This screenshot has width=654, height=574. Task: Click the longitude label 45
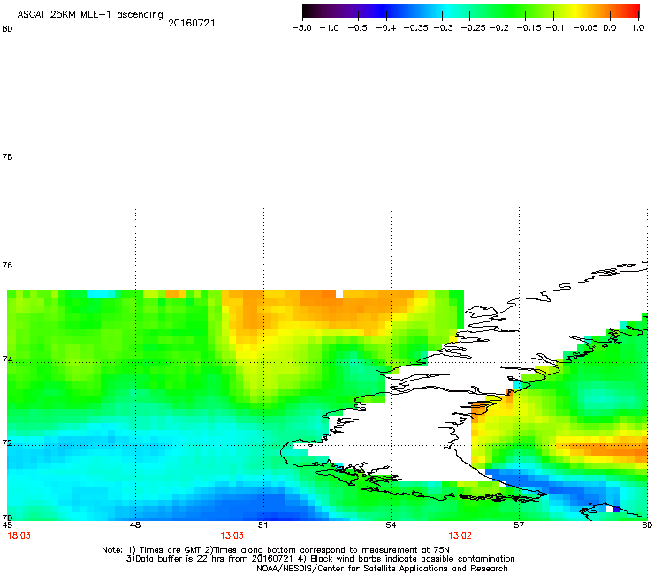point(7,525)
